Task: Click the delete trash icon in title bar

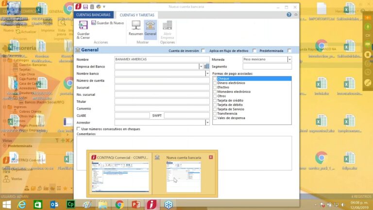Action: 92,7
